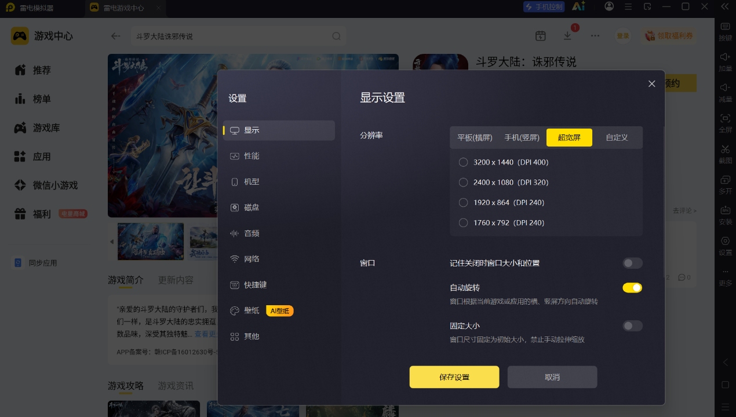Open the 机型 device model settings
The width and height of the screenshot is (736, 417).
(279, 182)
